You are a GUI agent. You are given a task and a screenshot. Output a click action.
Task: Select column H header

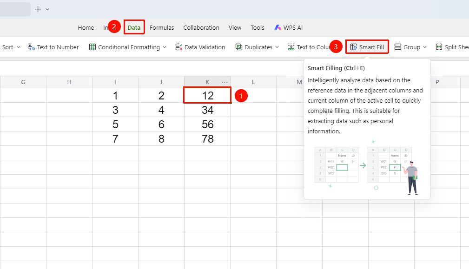[69, 82]
